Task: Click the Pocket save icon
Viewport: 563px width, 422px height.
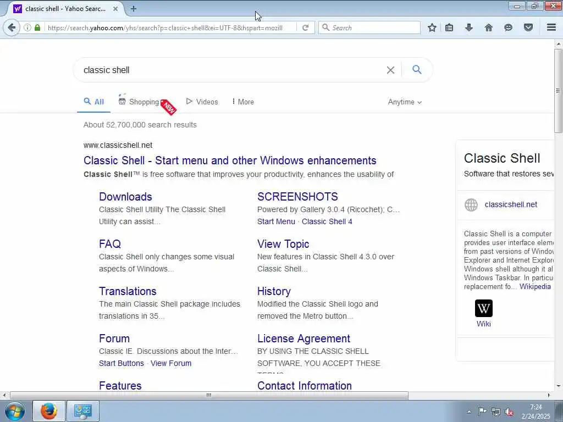Action: [528, 27]
